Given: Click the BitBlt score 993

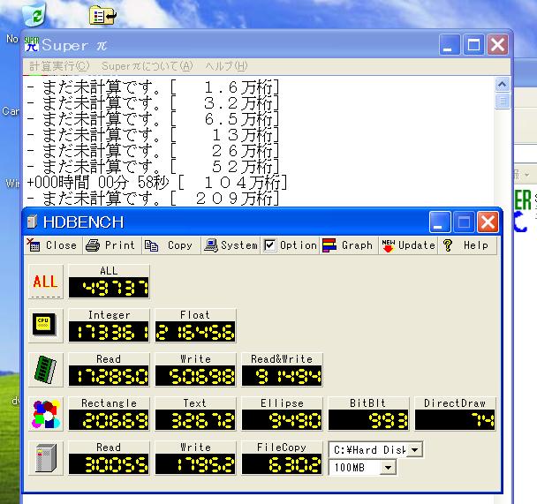Looking at the screenshot, I should pyautogui.click(x=368, y=419).
